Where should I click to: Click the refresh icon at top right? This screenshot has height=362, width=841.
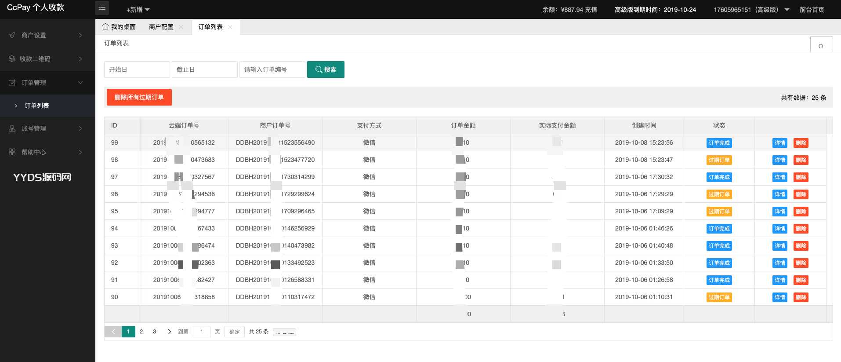tap(821, 46)
